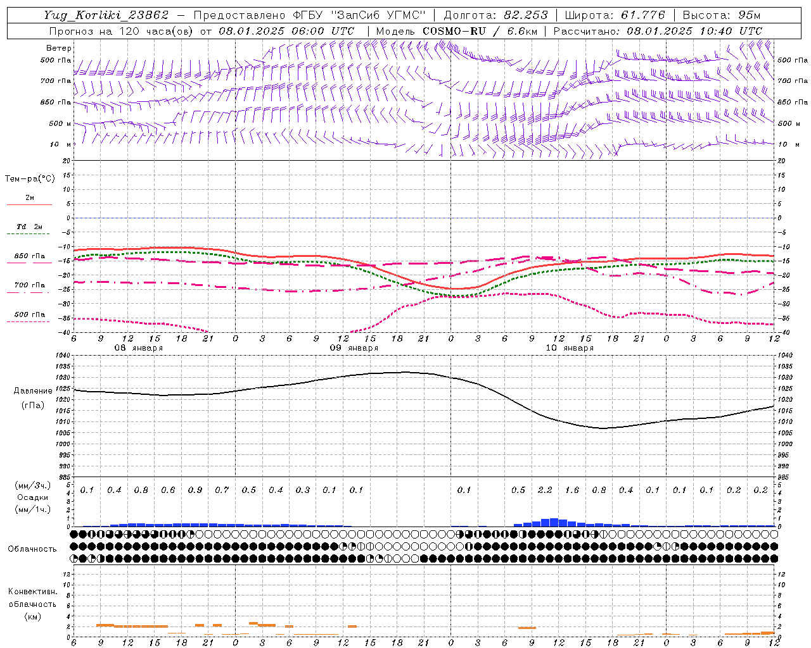
Task: Click the 500 гПа temperature legend entry
Action: 30,315
